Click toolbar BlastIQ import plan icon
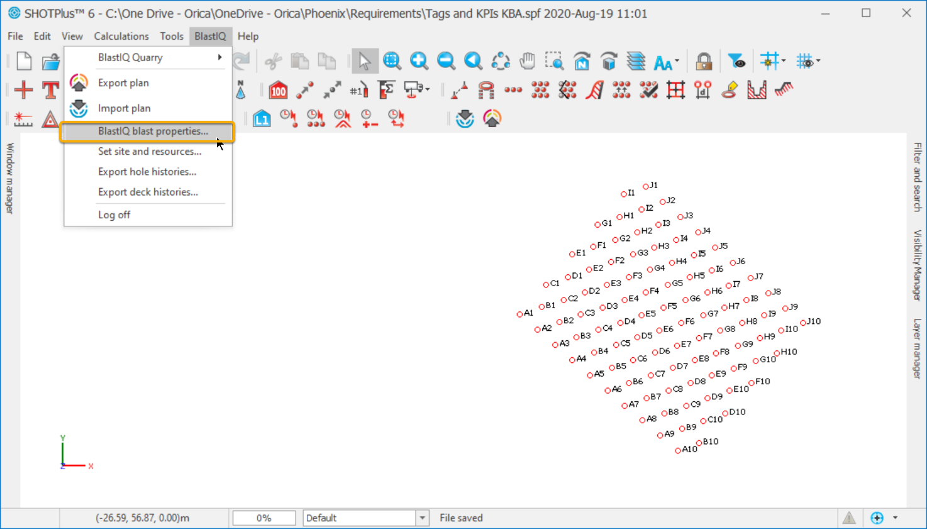 point(465,118)
